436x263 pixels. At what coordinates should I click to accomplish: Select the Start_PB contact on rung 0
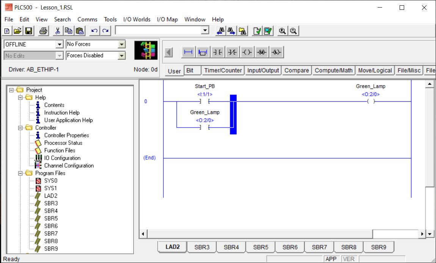pos(205,101)
